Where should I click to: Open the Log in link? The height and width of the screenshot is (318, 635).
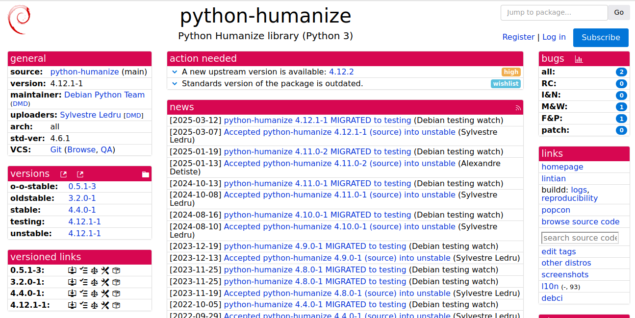pos(554,37)
